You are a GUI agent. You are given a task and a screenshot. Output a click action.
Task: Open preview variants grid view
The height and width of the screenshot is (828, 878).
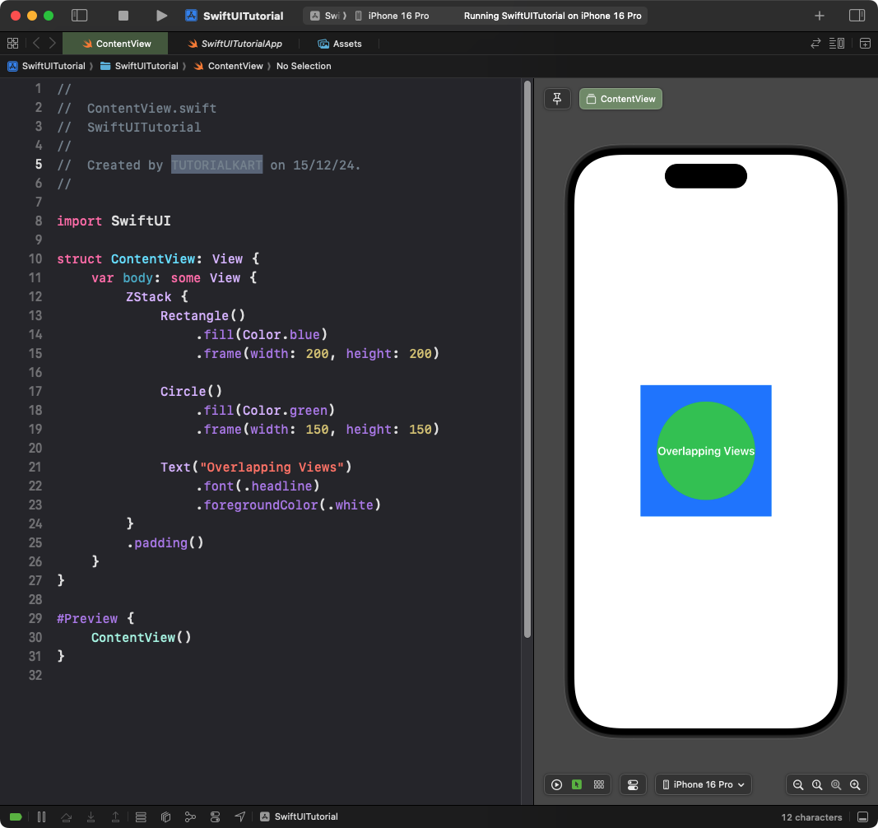pos(599,784)
